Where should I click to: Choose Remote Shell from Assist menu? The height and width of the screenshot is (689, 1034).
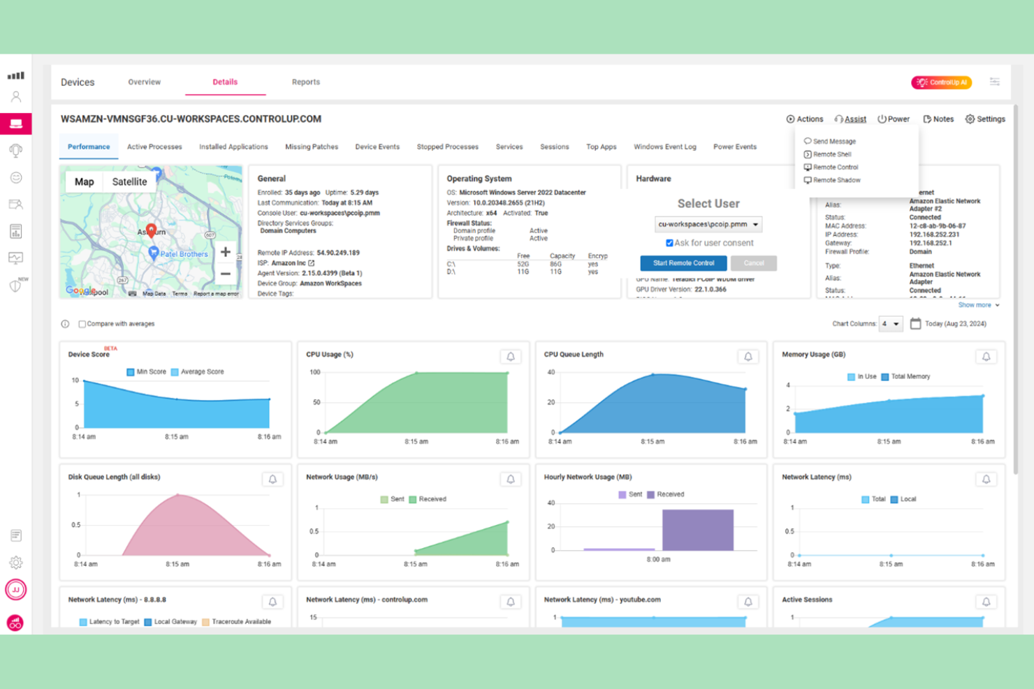click(831, 154)
